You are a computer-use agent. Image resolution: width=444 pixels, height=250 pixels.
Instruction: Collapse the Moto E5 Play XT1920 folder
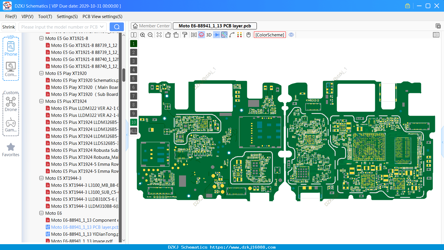point(41,73)
